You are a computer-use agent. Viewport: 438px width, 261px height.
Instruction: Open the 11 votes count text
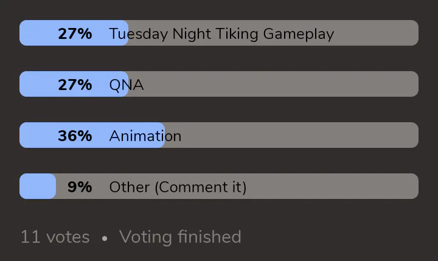click(55, 237)
